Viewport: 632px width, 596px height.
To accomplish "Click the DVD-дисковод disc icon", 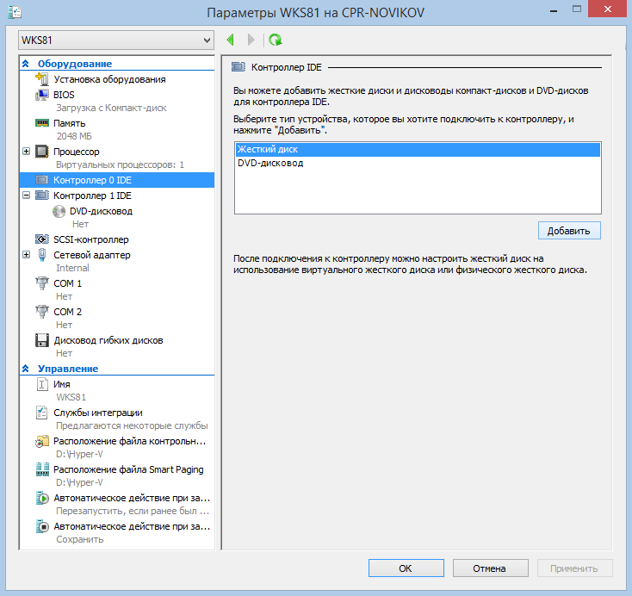I will point(59,210).
